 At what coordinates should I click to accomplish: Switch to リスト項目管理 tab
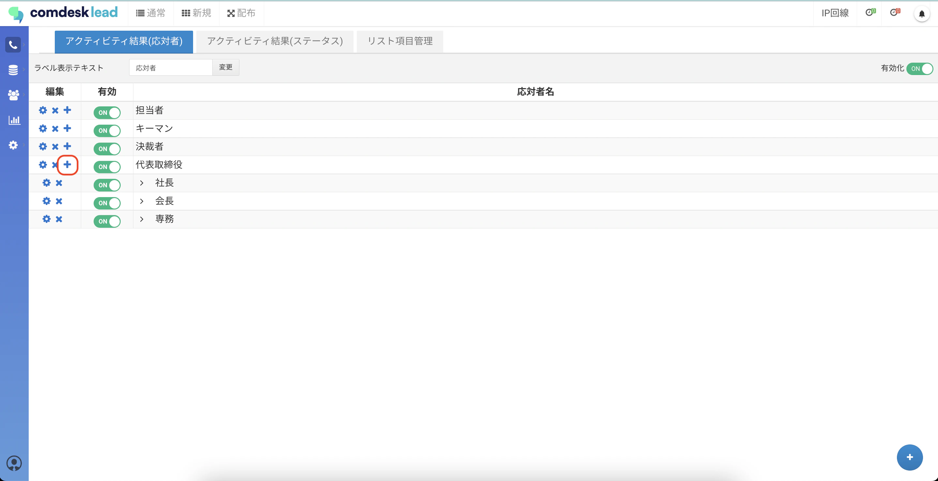click(400, 41)
